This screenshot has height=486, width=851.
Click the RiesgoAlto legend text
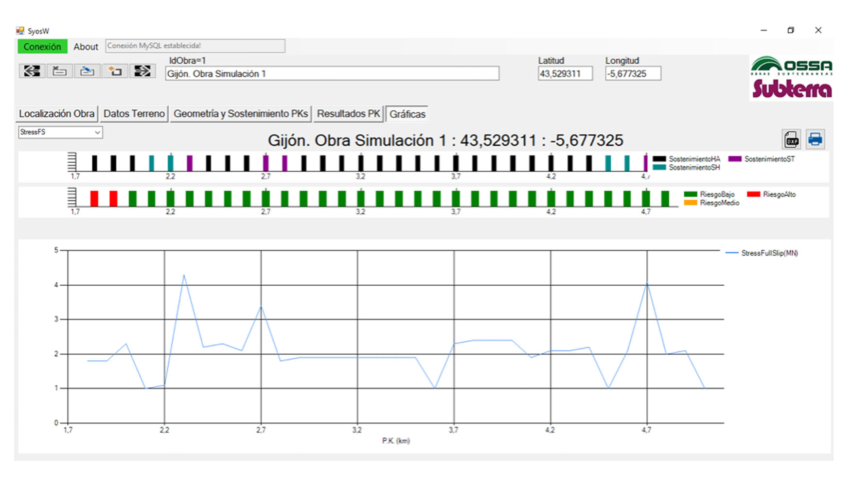780,194
